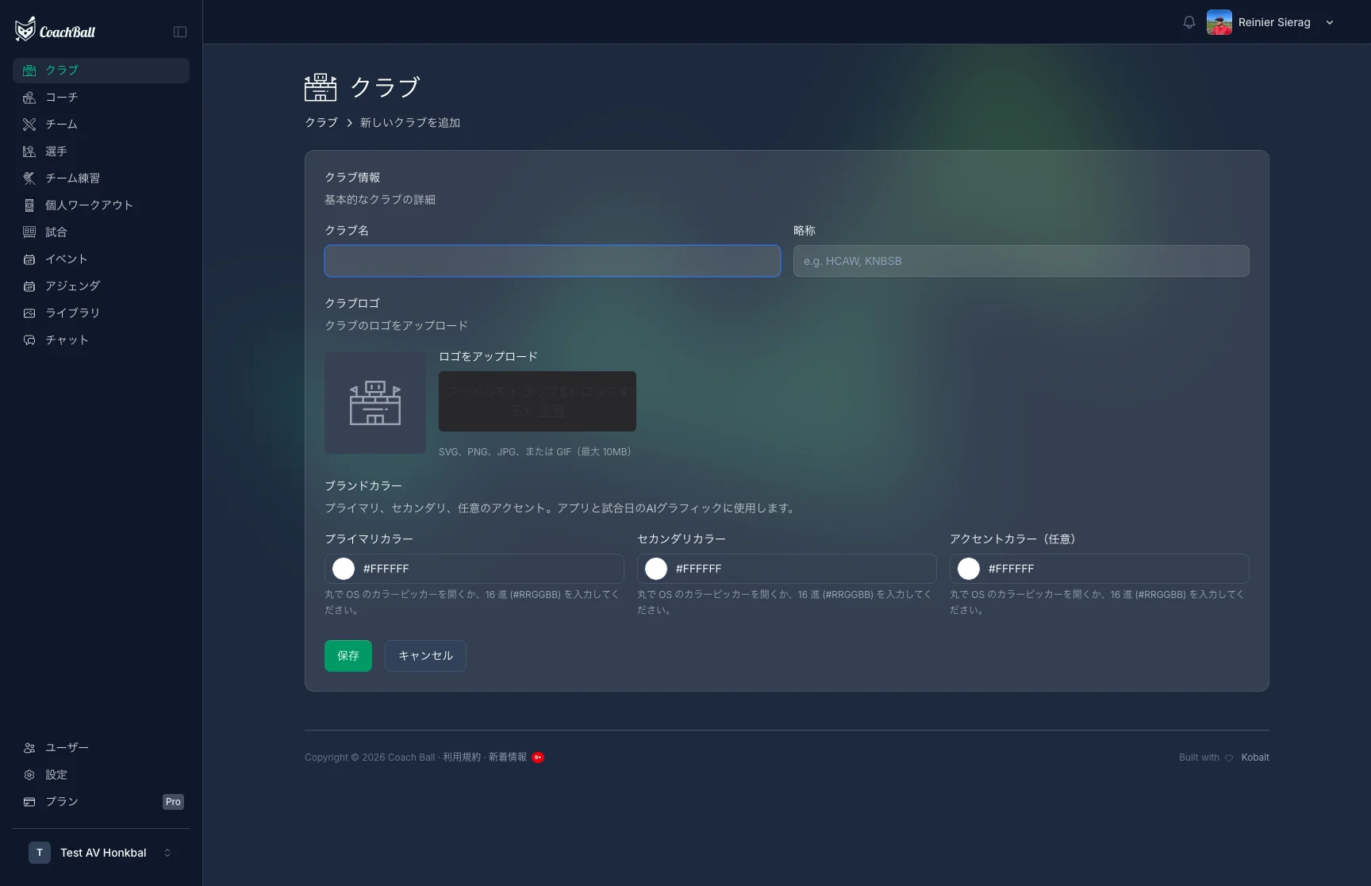Open プラン in the sidebar

[x=101, y=801]
